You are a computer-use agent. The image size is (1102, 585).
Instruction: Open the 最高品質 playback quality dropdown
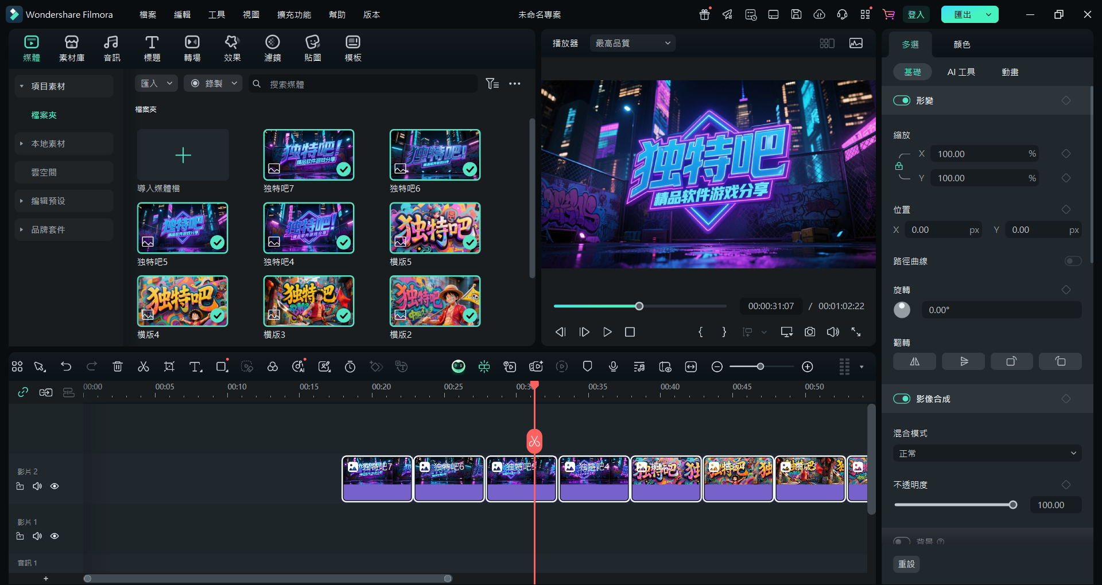click(x=633, y=43)
